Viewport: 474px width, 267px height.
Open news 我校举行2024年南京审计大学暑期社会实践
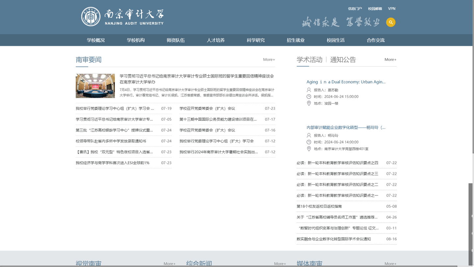(x=219, y=152)
